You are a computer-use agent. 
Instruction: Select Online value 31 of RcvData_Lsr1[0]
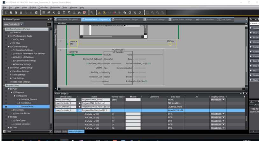pos(113,114)
